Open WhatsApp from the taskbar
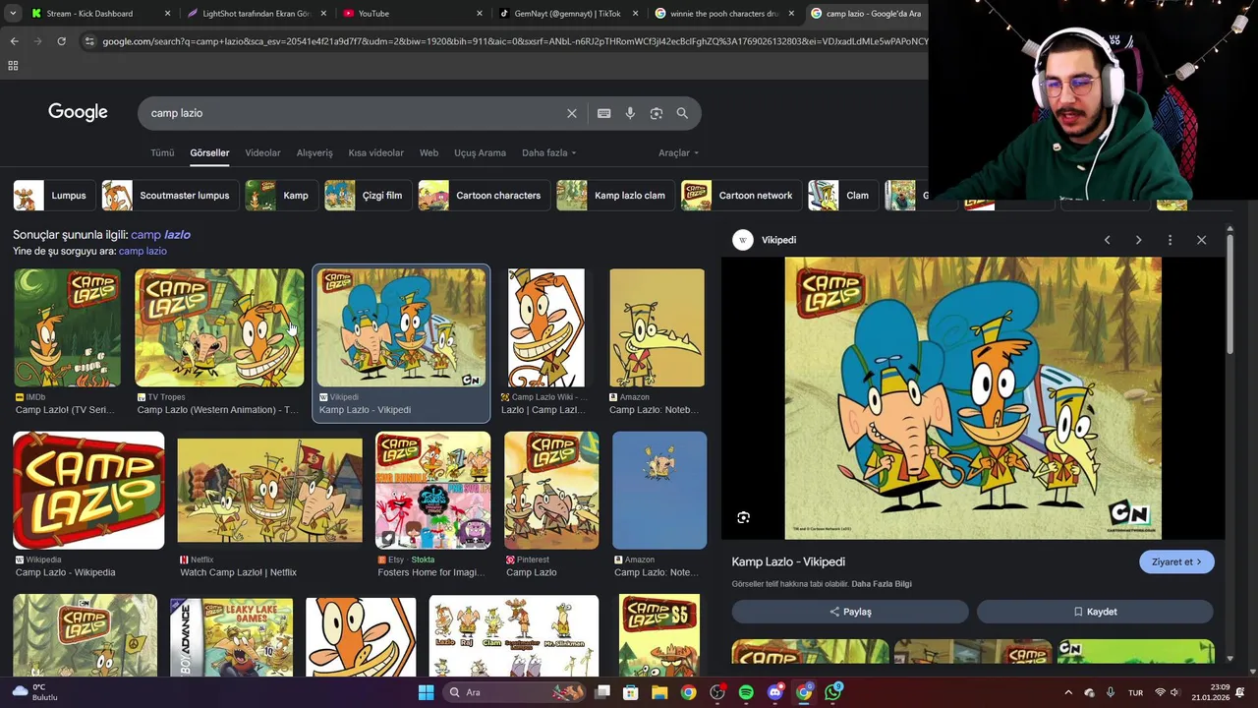The height and width of the screenshot is (708, 1258). coord(833,692)
